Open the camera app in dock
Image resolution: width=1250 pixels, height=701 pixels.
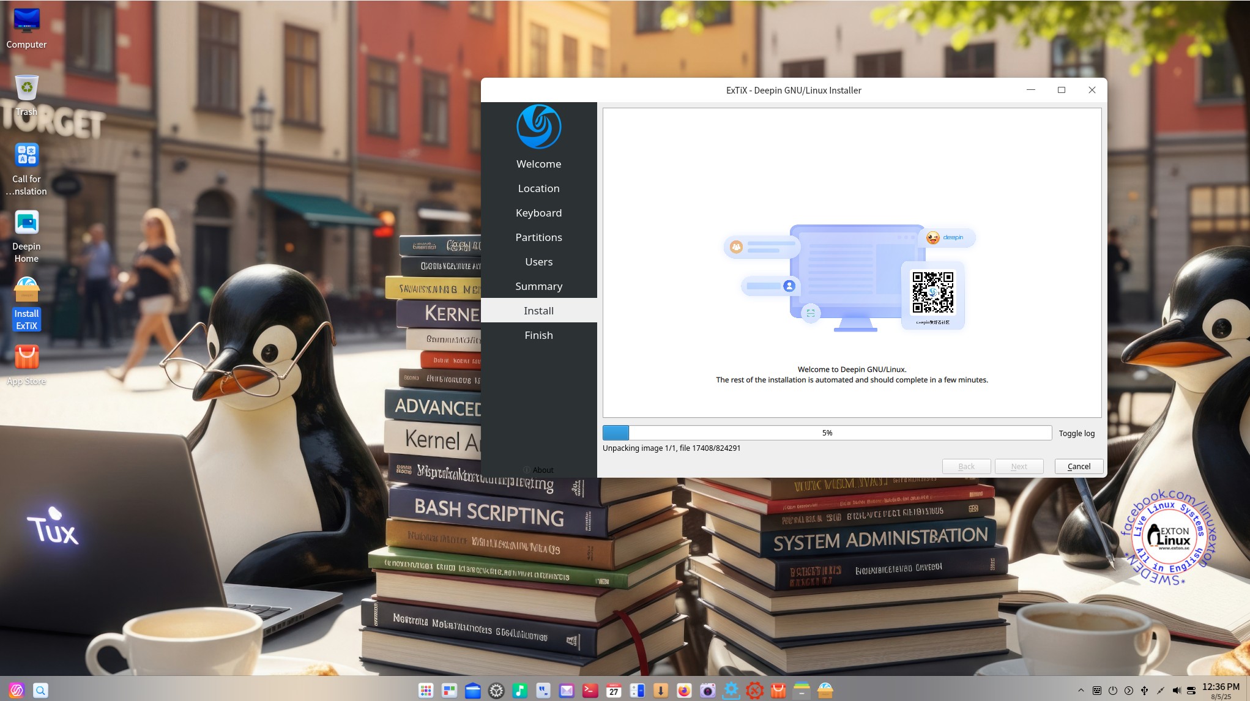[x=707, y=691]
